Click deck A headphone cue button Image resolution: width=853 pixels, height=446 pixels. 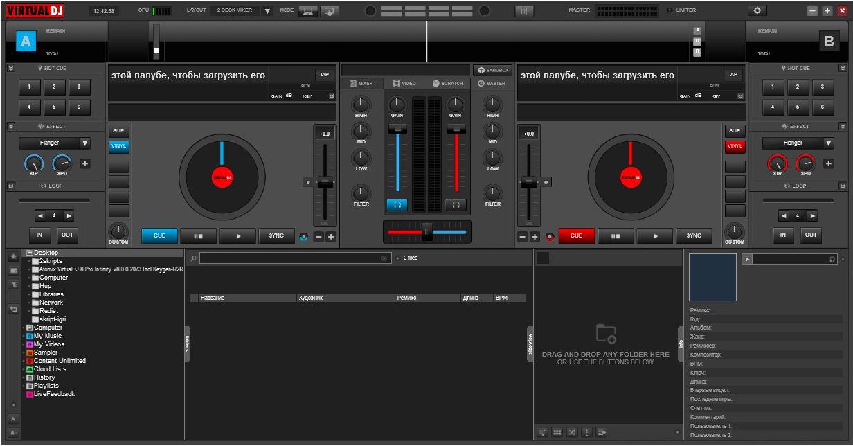[397, 205]
